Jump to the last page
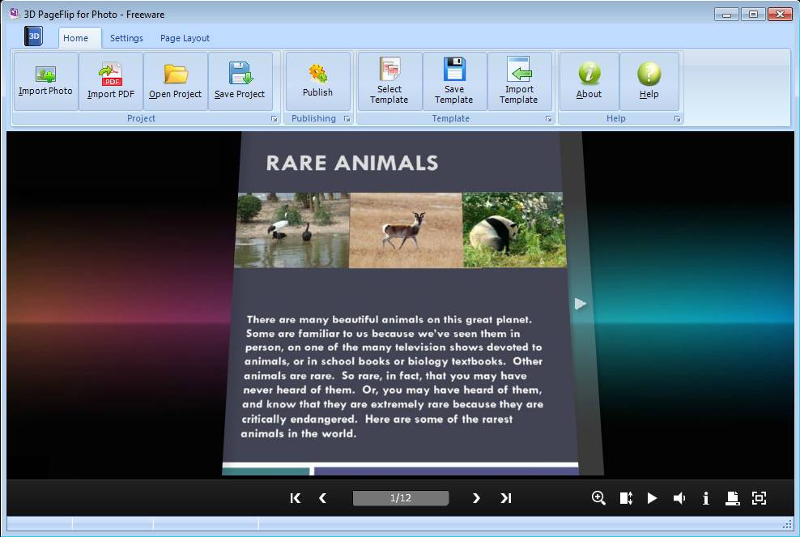Screen dimensions: 800x537 (x=506, y=498)
